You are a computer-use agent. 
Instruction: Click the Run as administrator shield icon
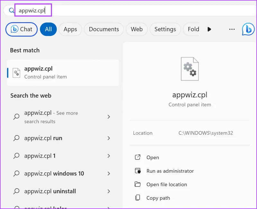pyautogui.click(x=138, y=171)
